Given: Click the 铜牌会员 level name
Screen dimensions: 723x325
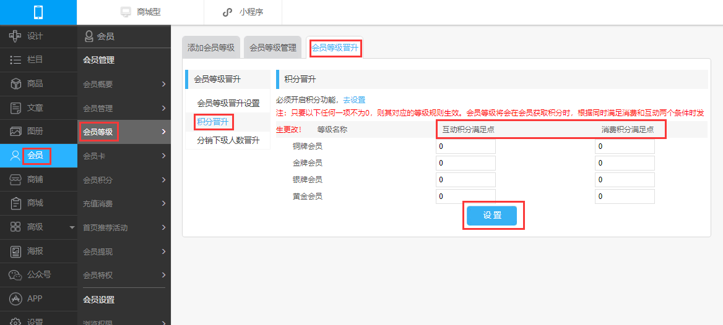Looking at the screenshot, I should coord(307,146).
